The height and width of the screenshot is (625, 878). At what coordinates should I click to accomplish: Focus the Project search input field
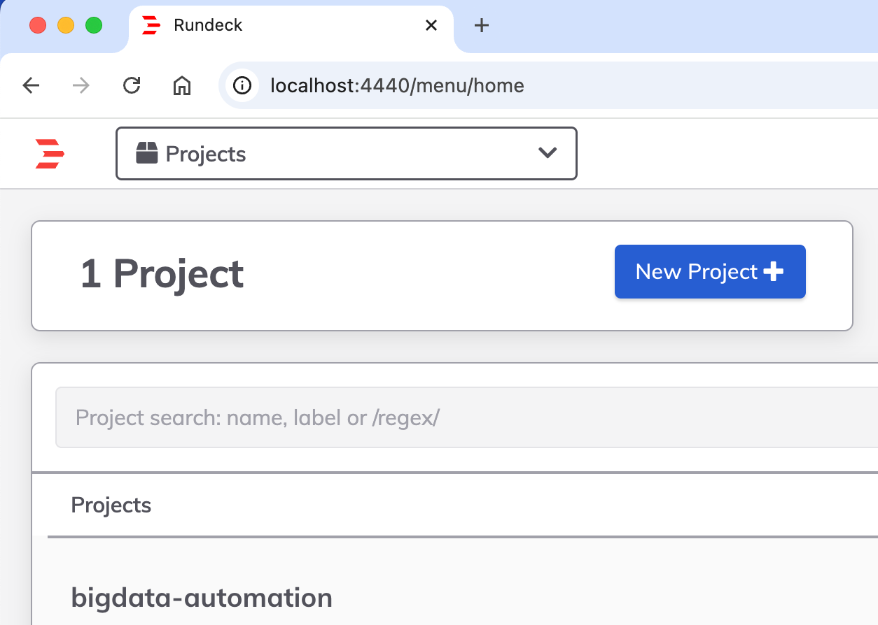(462, 418)
